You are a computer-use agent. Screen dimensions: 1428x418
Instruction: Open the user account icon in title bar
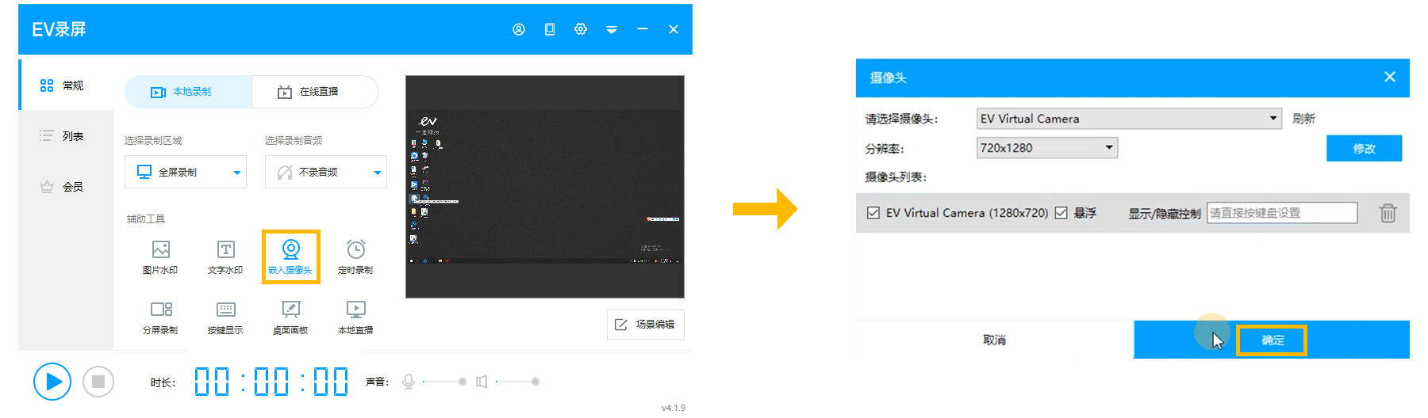tap(519, 29)
